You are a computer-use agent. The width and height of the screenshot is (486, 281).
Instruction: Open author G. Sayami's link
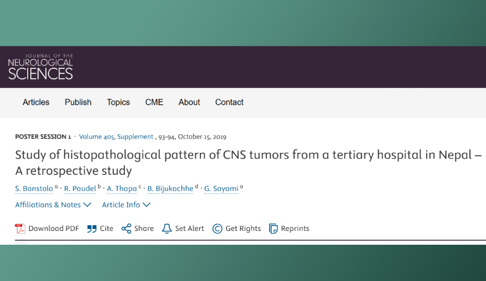coord(222,189)
